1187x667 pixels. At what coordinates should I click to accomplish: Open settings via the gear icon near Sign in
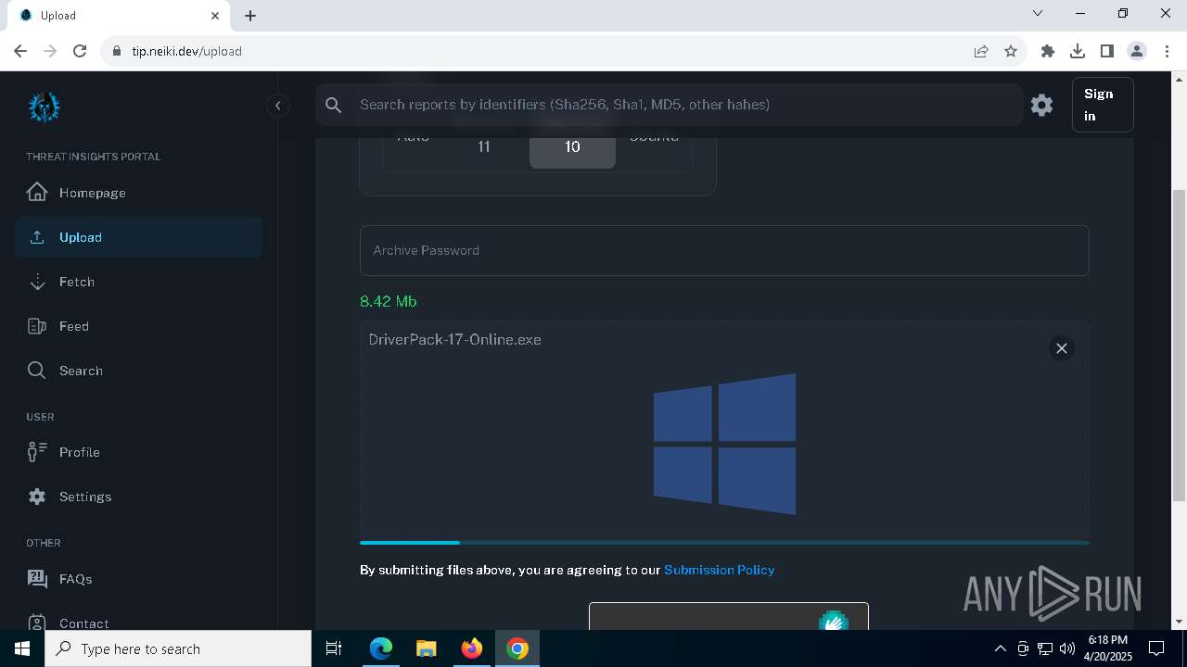pyautogui.click(x=1041, y=105)
